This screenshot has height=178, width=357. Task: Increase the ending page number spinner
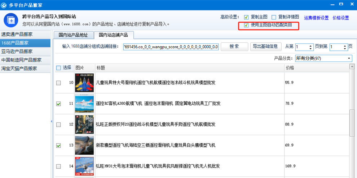pyautogui.click(x=344, y=45)
